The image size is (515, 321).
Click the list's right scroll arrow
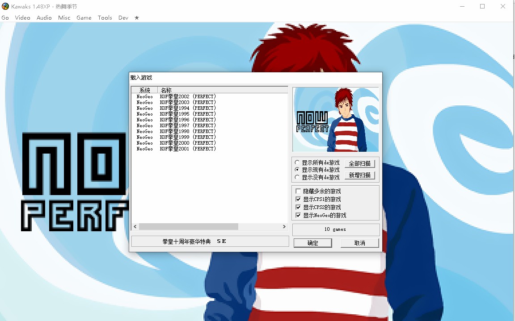[284, 226]
